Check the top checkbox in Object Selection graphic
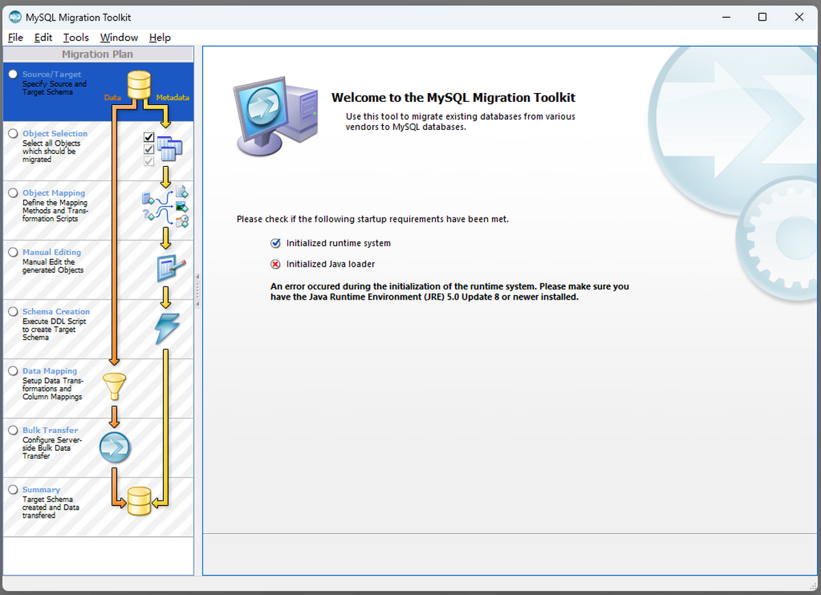821x595 pixels. 148,137
